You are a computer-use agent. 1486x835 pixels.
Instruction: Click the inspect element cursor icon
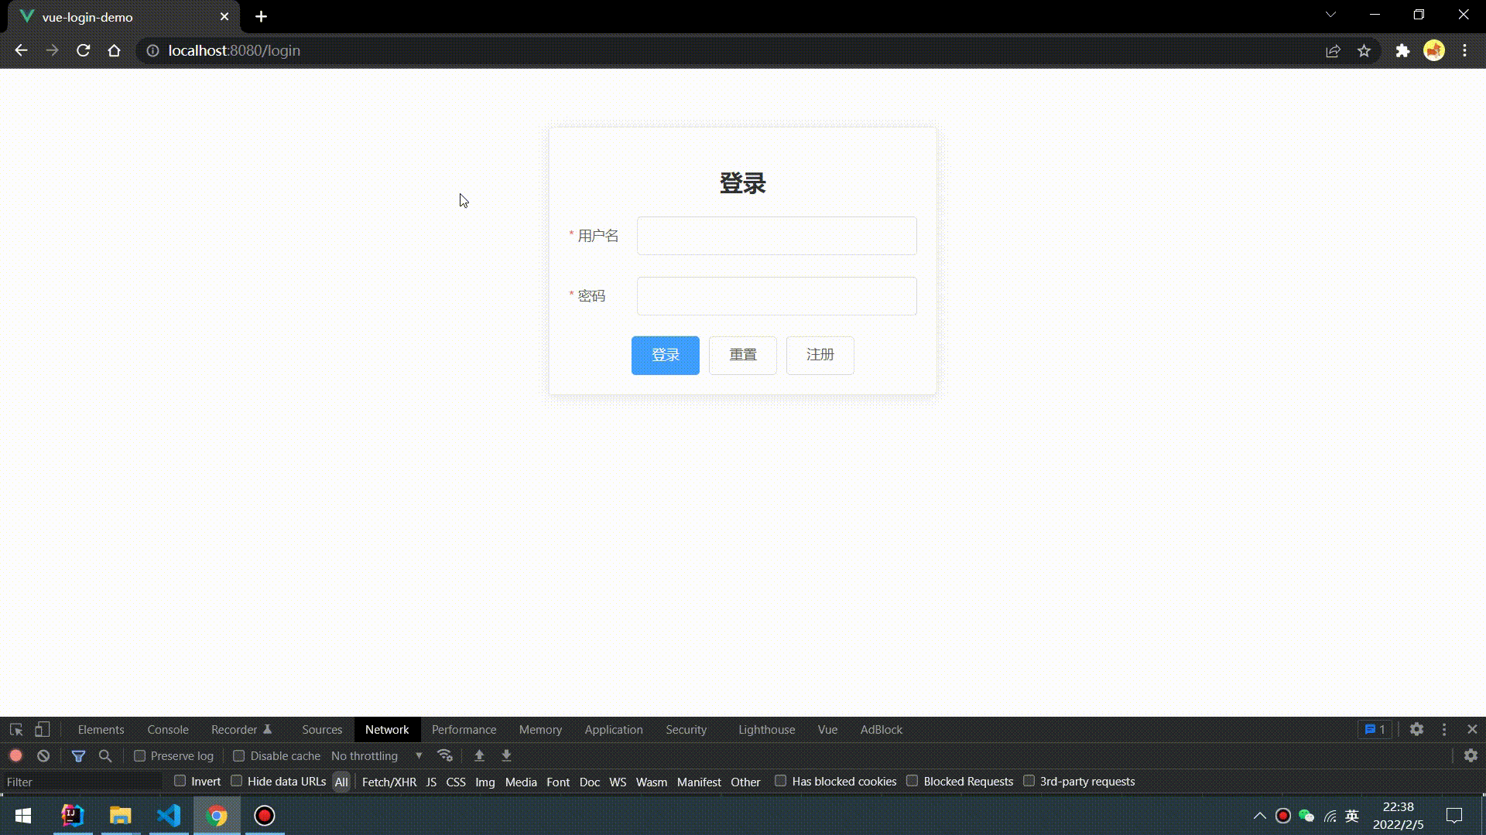(x=15, y=729)
